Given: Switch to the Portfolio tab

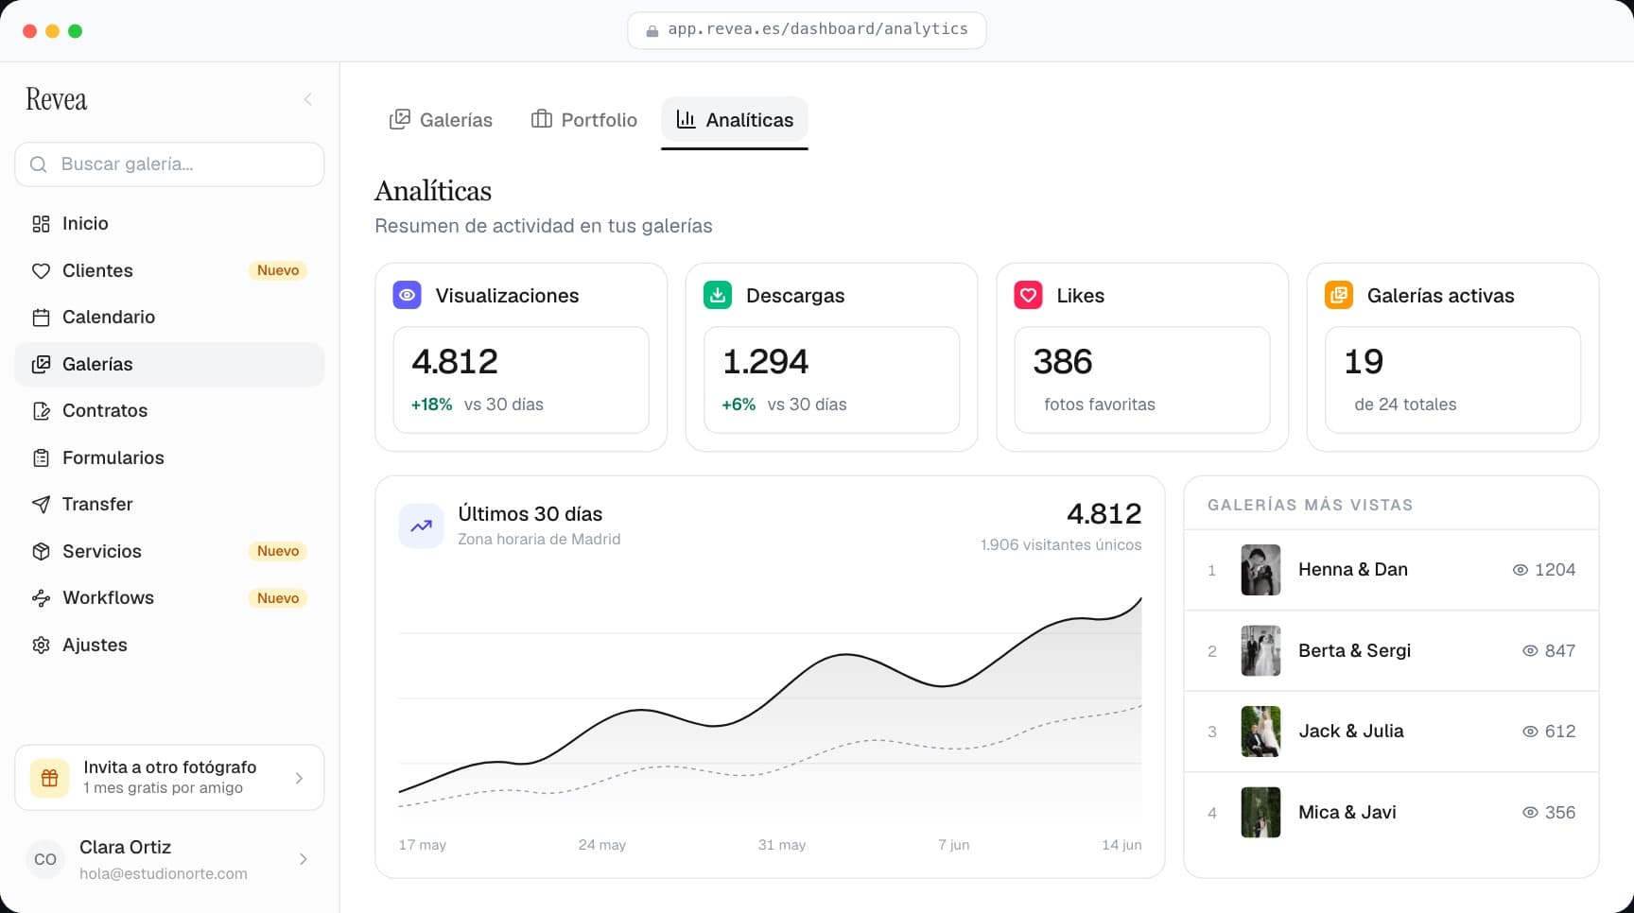Looking at the screenshot, I should coord(584,120).
